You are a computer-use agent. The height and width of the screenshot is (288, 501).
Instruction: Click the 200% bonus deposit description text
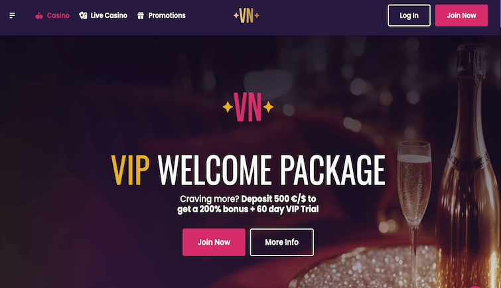248,204
